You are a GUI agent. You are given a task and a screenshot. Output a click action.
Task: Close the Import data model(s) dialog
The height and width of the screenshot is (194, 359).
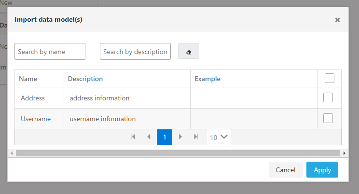[337, 20]
